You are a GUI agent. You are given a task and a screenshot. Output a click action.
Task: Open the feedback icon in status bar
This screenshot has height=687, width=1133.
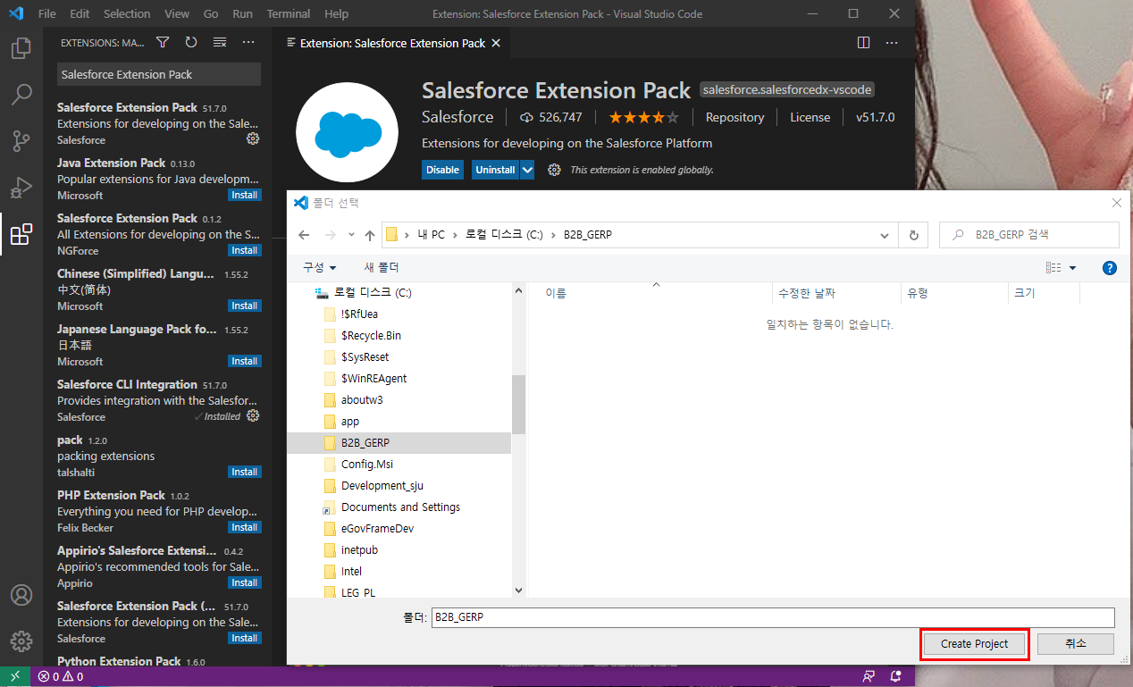pos(868,676)
